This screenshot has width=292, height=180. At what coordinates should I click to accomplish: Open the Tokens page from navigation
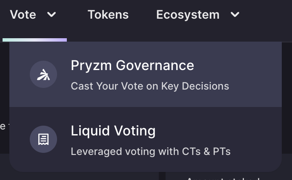(x=108, y=14)
